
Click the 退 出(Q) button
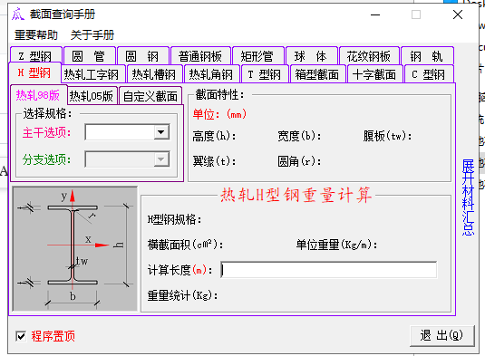[442, 335]
